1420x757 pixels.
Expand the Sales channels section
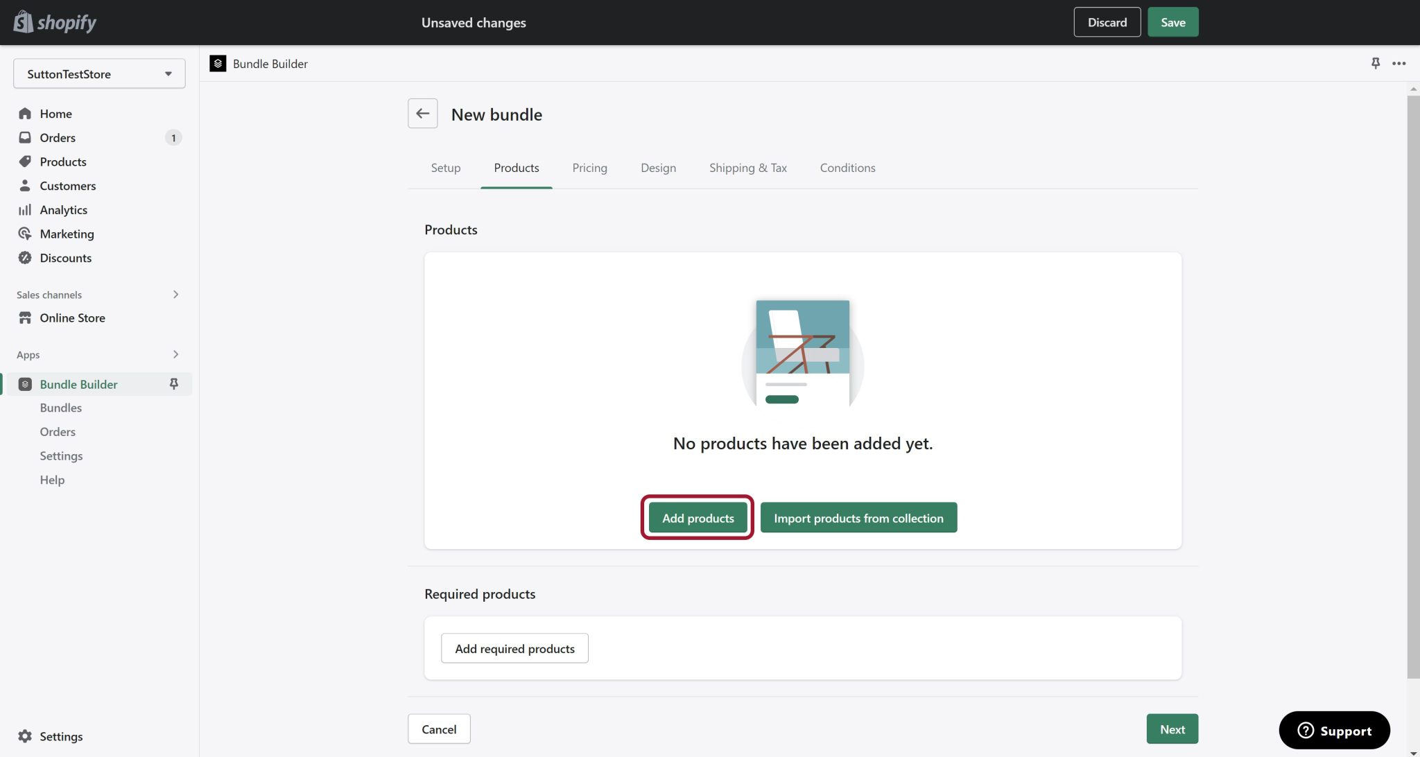click(x=176, y=294)
